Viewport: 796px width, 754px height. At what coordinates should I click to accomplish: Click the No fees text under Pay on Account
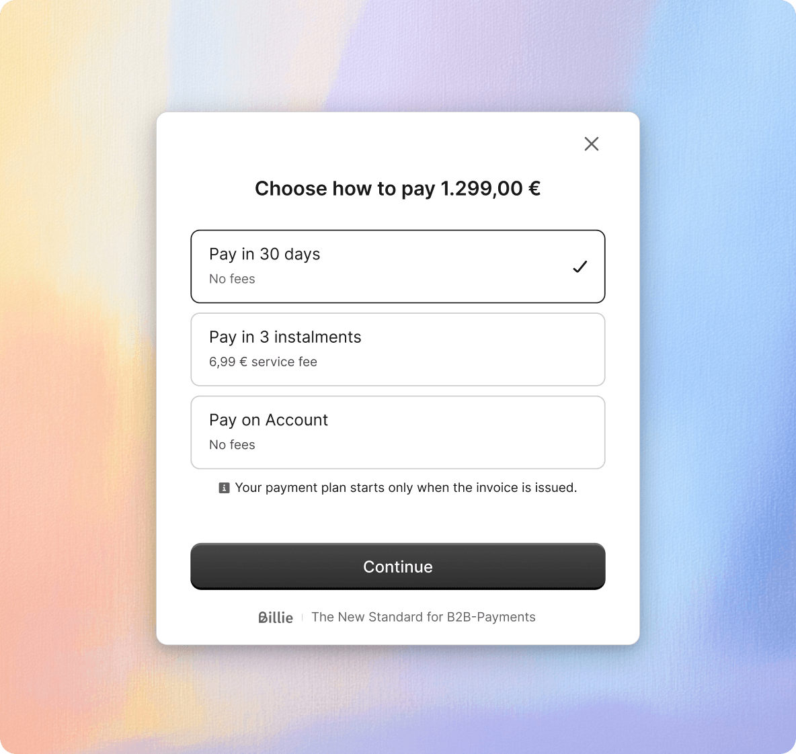click(232, 444)
